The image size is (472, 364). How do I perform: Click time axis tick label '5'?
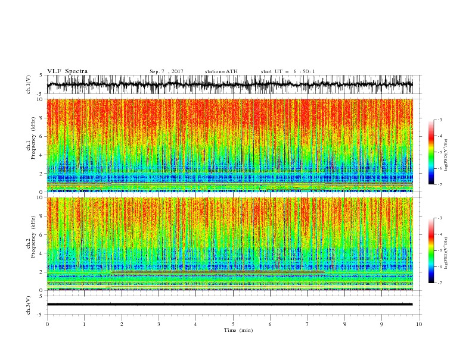pos(233,324)
